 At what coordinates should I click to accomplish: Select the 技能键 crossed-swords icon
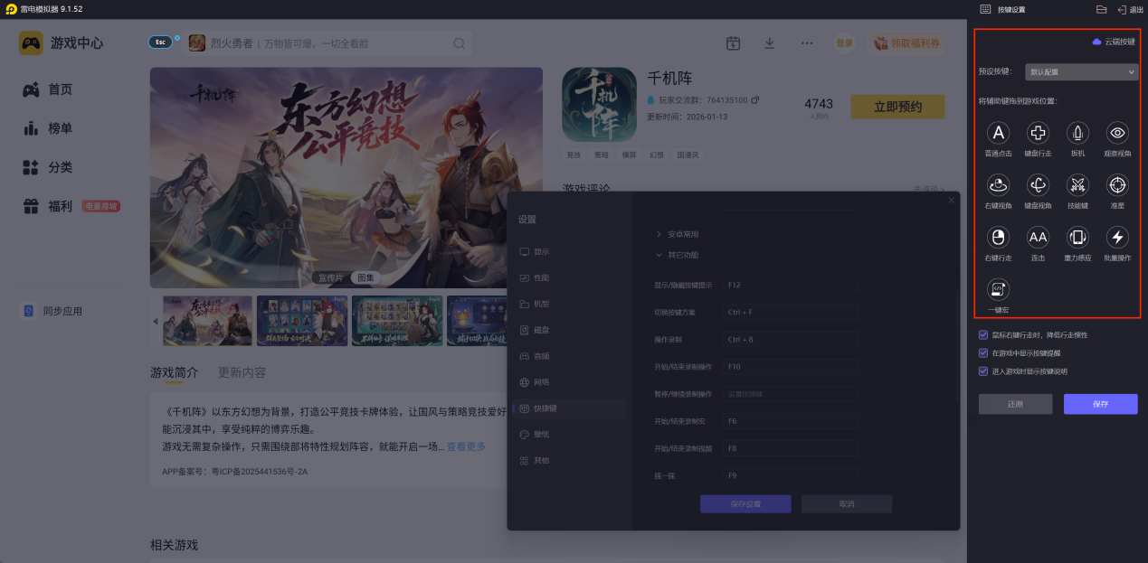click(x=1077, y=185)
